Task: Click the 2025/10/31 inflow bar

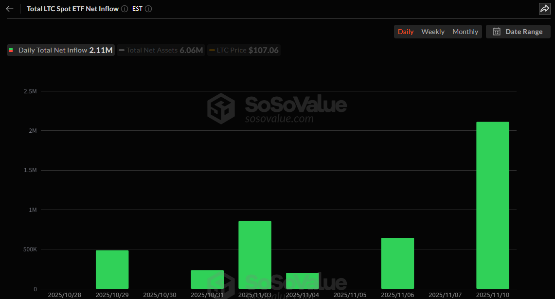Action: click(207, 280)
